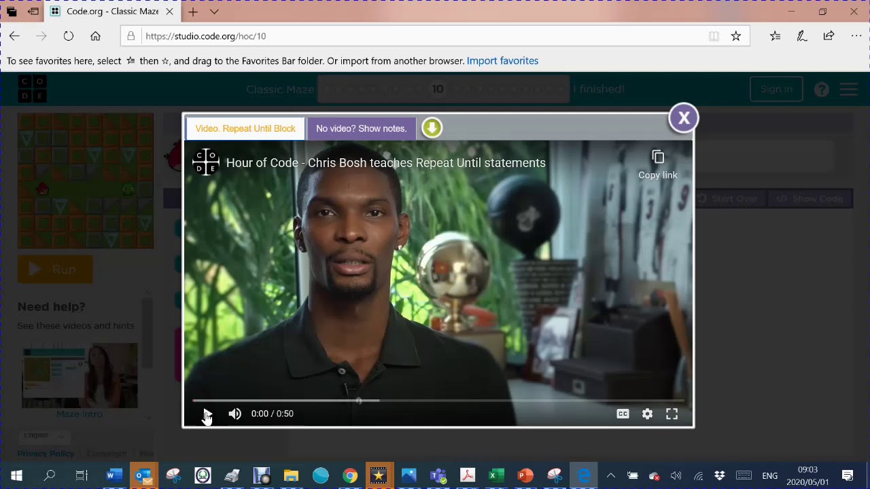Screen dimensions: 870x489
Task: Download the video using the green arrow icon
Action: point(432,128)
